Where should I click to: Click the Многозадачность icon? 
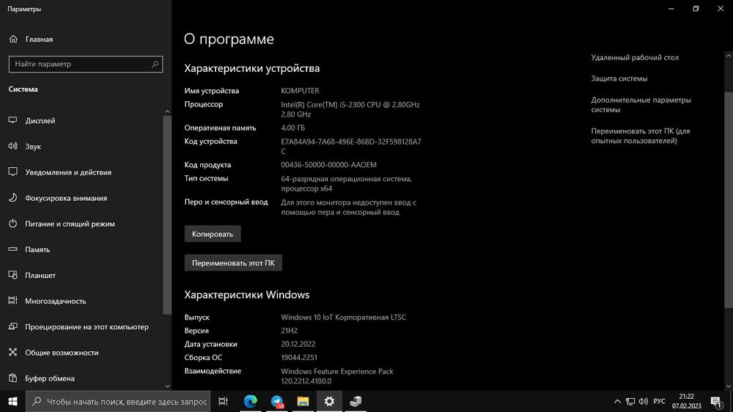[x=12, y=301]
